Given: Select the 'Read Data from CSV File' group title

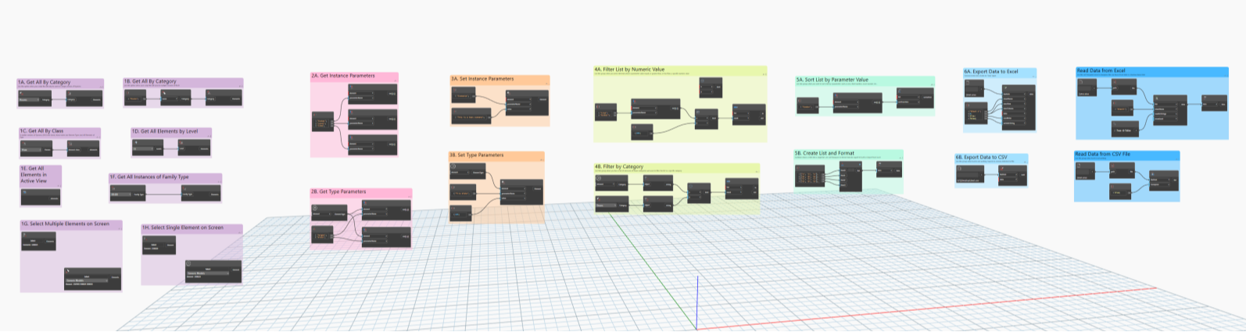Looking at the screenshot, I should (x=1102, y=155).
